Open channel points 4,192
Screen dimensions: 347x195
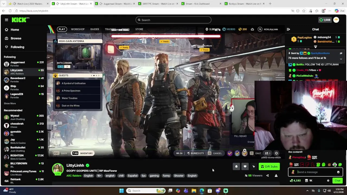[295, 181]
